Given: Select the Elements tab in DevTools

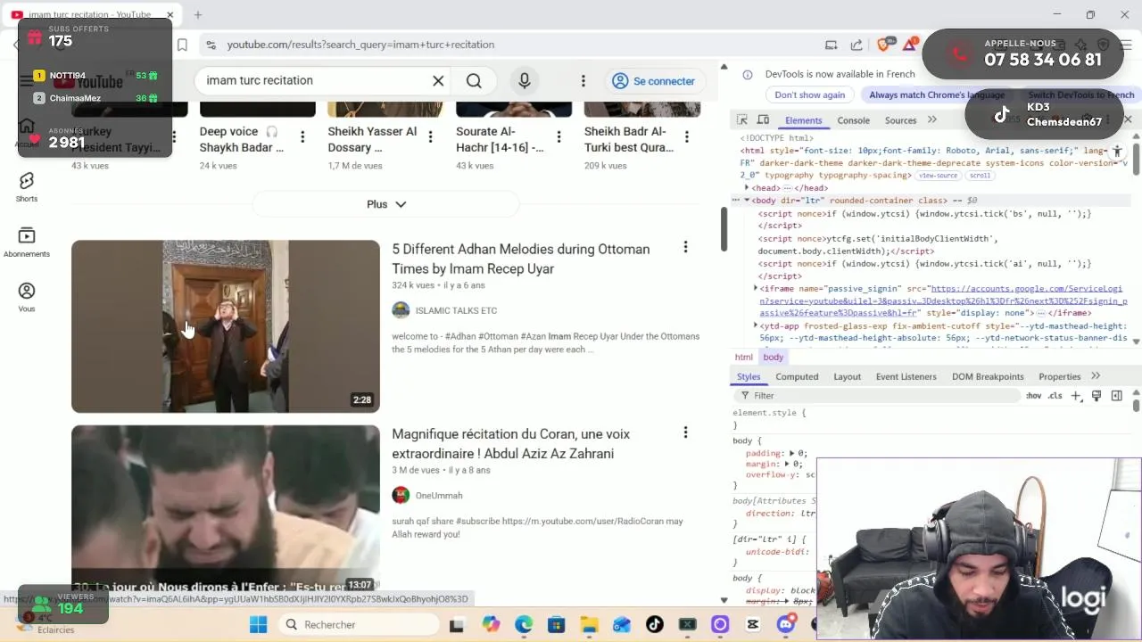Looking at the screenshot, I should point(803,120).
